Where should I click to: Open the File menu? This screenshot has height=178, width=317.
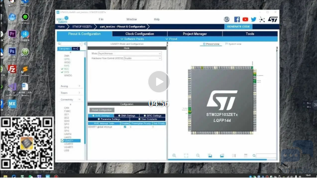point(101,19)
